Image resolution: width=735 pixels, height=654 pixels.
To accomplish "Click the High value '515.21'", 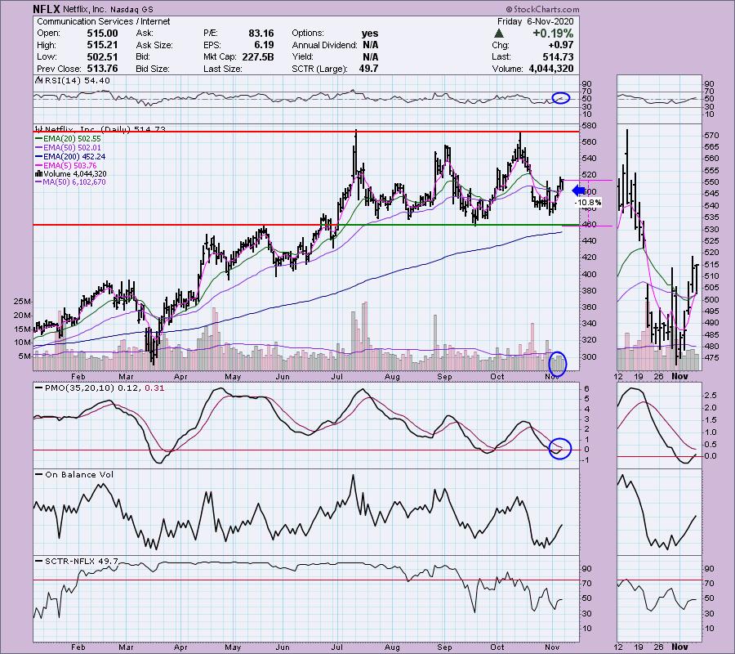I will pos(102,45).
